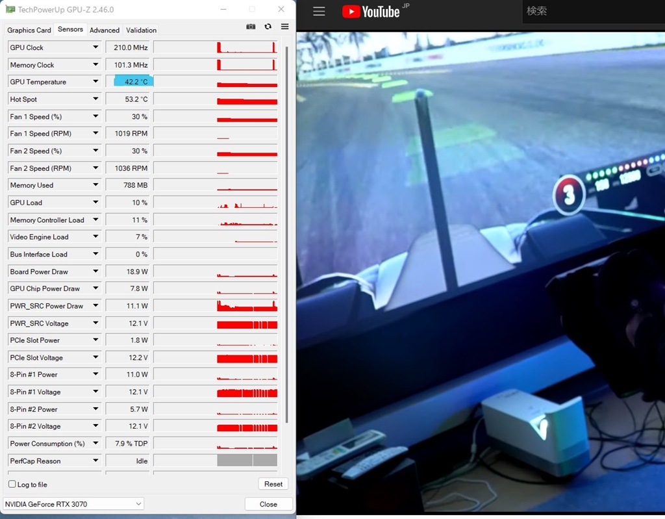Open Power Consumption (%) dropdown
The width and height of the screenshot is (665, 519).
coord(95,444)
